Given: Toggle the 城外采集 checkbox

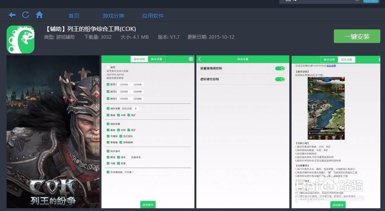Looking at the screenshot, I should (108, 108).
